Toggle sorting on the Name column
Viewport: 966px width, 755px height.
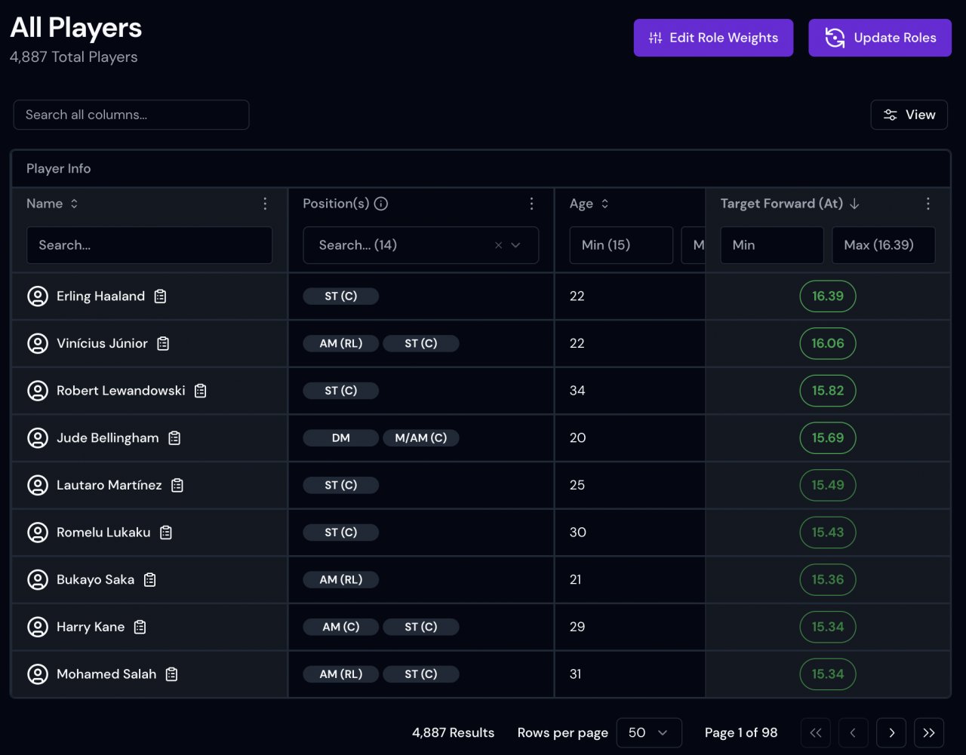74,204
